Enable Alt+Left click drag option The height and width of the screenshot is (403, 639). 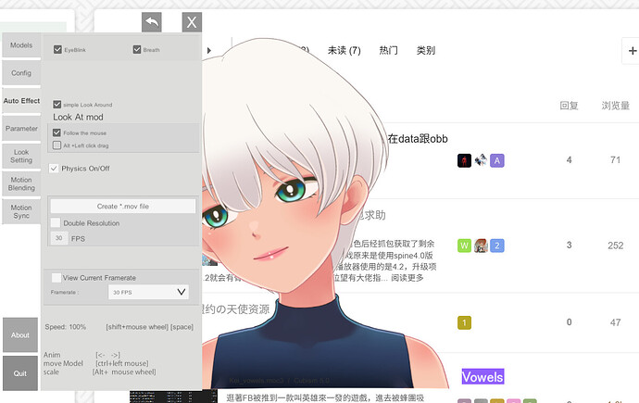point(56,145)
